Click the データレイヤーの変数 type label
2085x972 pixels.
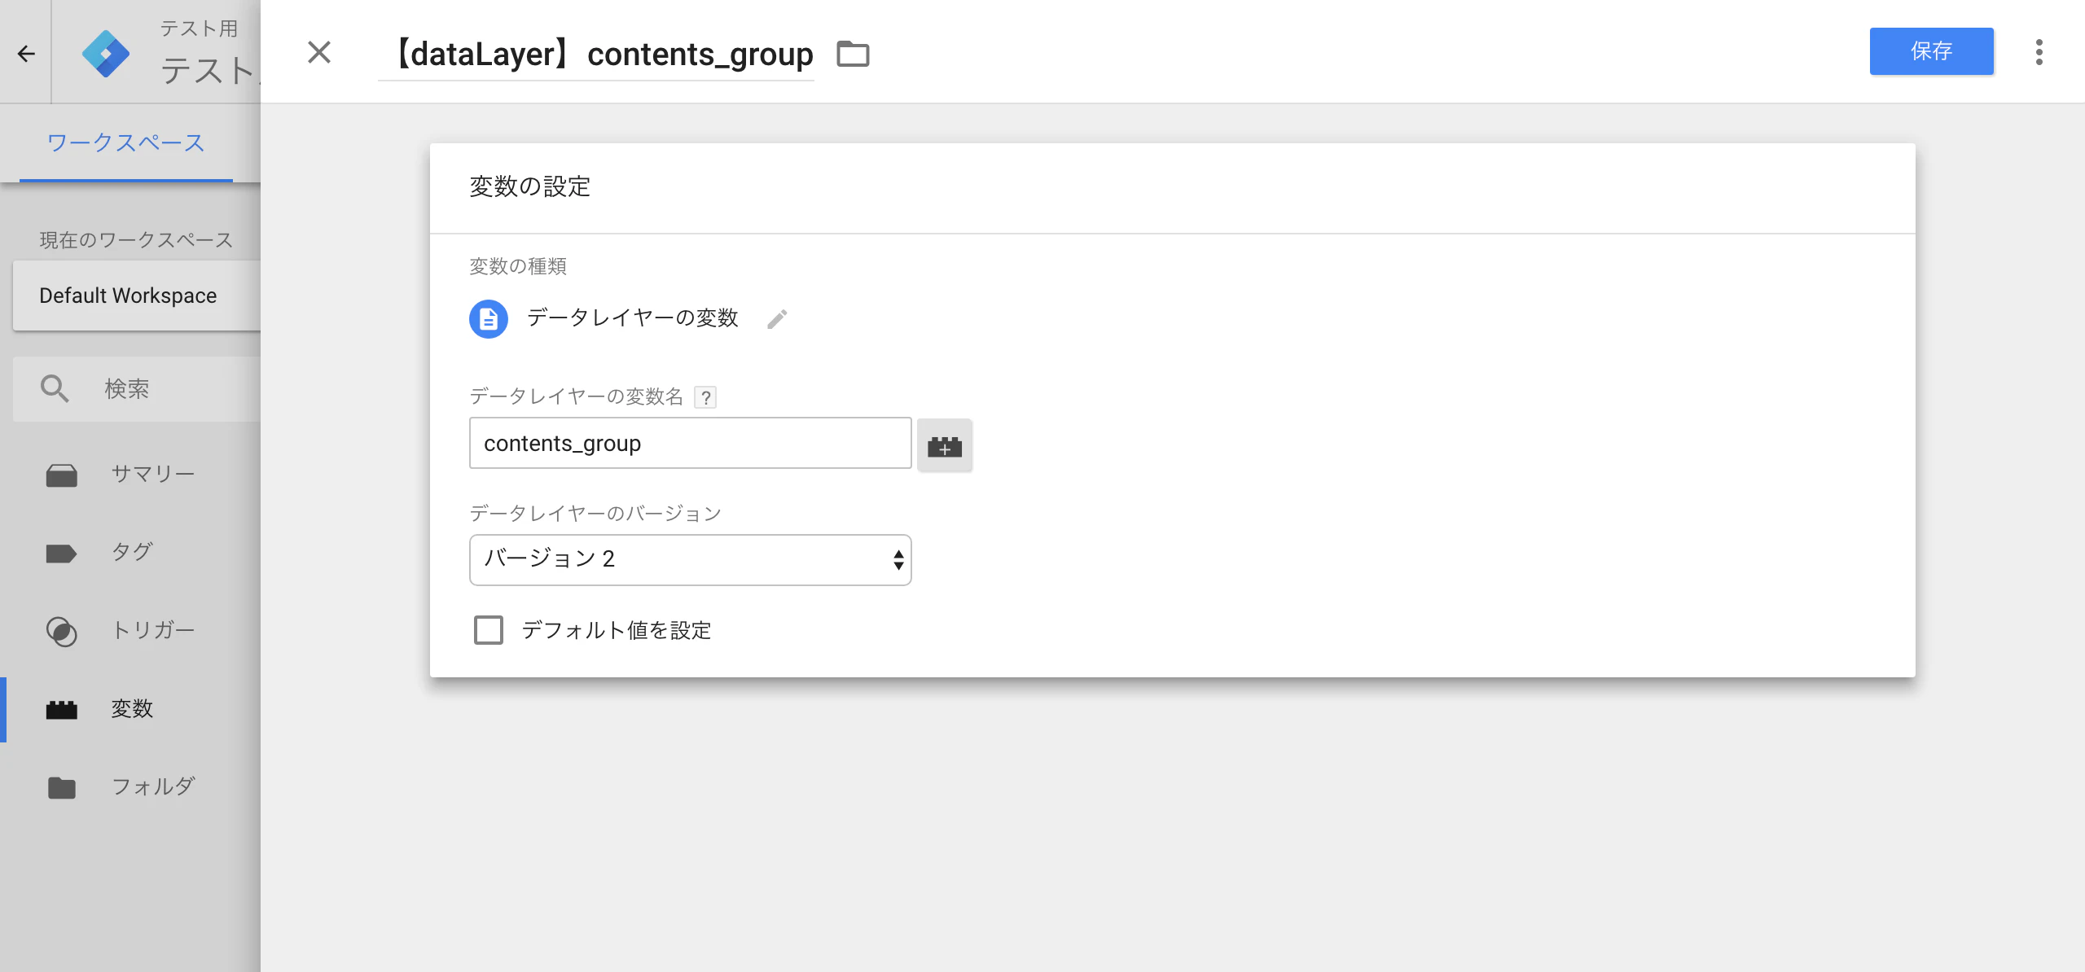[x=633, y=317]
